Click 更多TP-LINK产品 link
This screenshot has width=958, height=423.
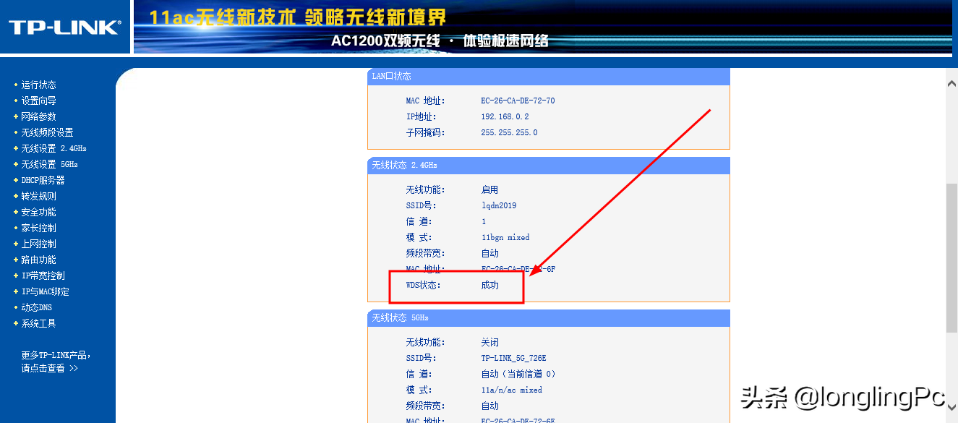[56, 355]
